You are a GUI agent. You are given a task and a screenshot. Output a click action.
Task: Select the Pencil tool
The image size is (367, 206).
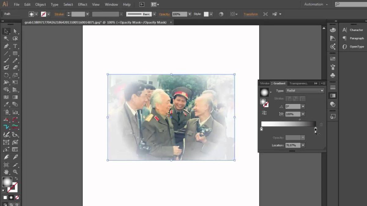point(15,60)
